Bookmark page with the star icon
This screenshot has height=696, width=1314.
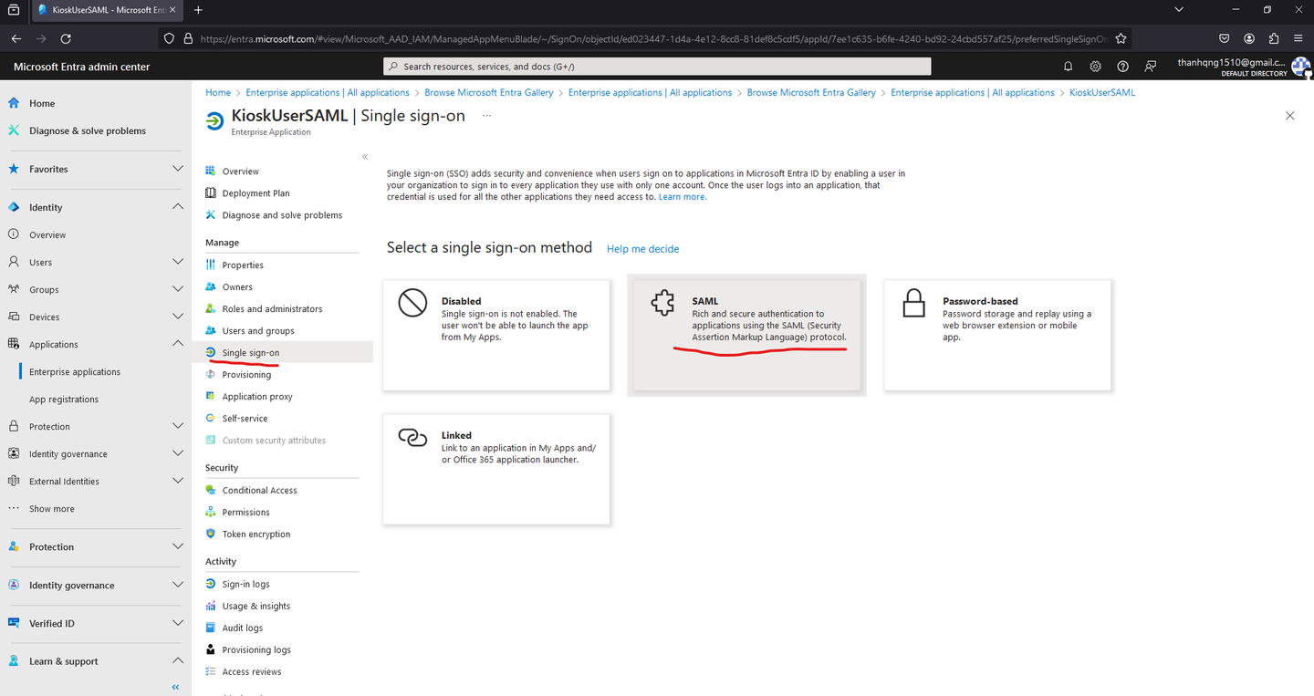pos(1121,38)
